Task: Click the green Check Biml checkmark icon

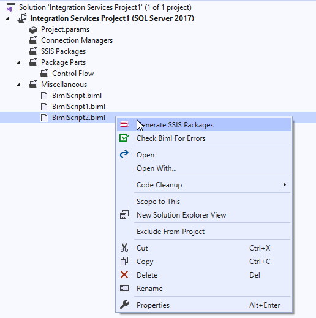Action: [x=124, y=138]
